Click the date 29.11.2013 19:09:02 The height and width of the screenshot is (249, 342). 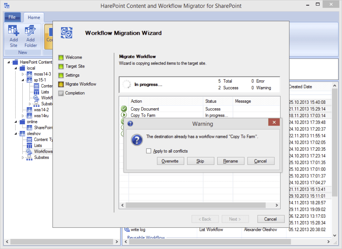(307, 209)
